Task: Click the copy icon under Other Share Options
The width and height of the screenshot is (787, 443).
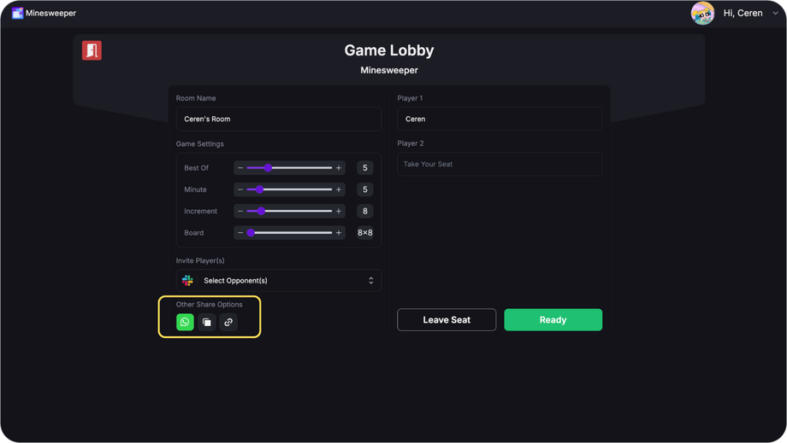Action: pos(207,322)
